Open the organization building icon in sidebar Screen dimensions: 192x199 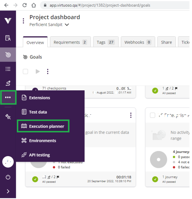pos(8,38)
